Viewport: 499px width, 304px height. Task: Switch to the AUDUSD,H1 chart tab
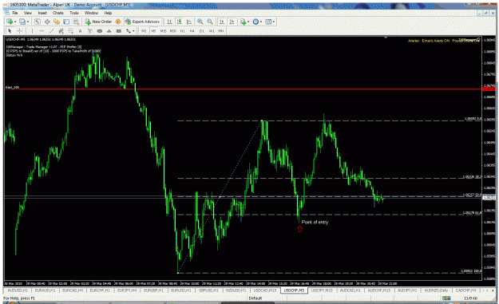18,290
